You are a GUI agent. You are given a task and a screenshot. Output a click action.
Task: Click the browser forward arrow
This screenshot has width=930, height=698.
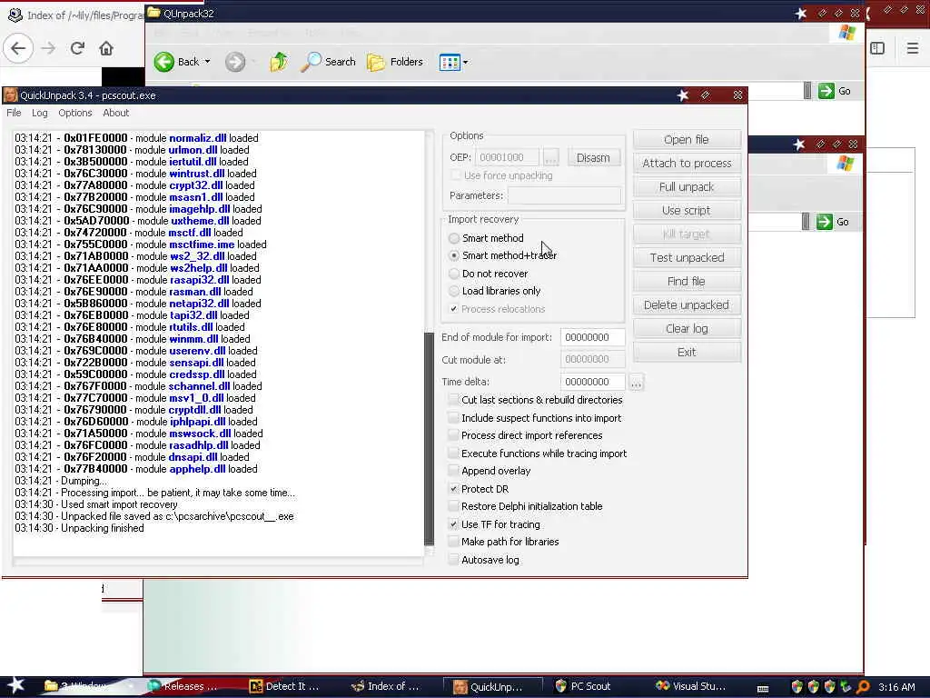pyautogui.click(x=49, y=48)
